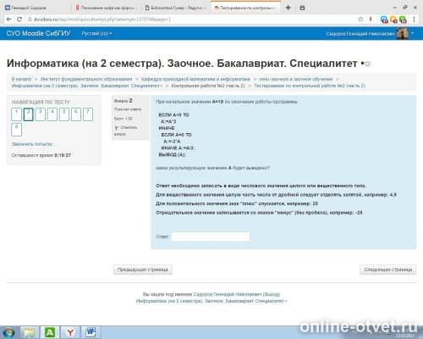Click the user avatar picture in the header
423x339 pixels.
point(403,33)
